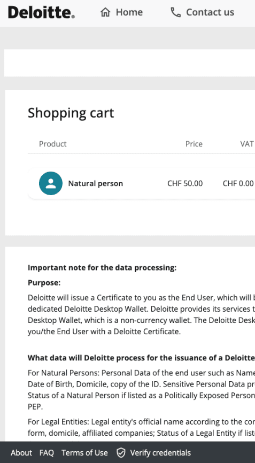The image size is (255, 463).
Task: Click the Purpose subheading
Action: [x=44, y=283]
